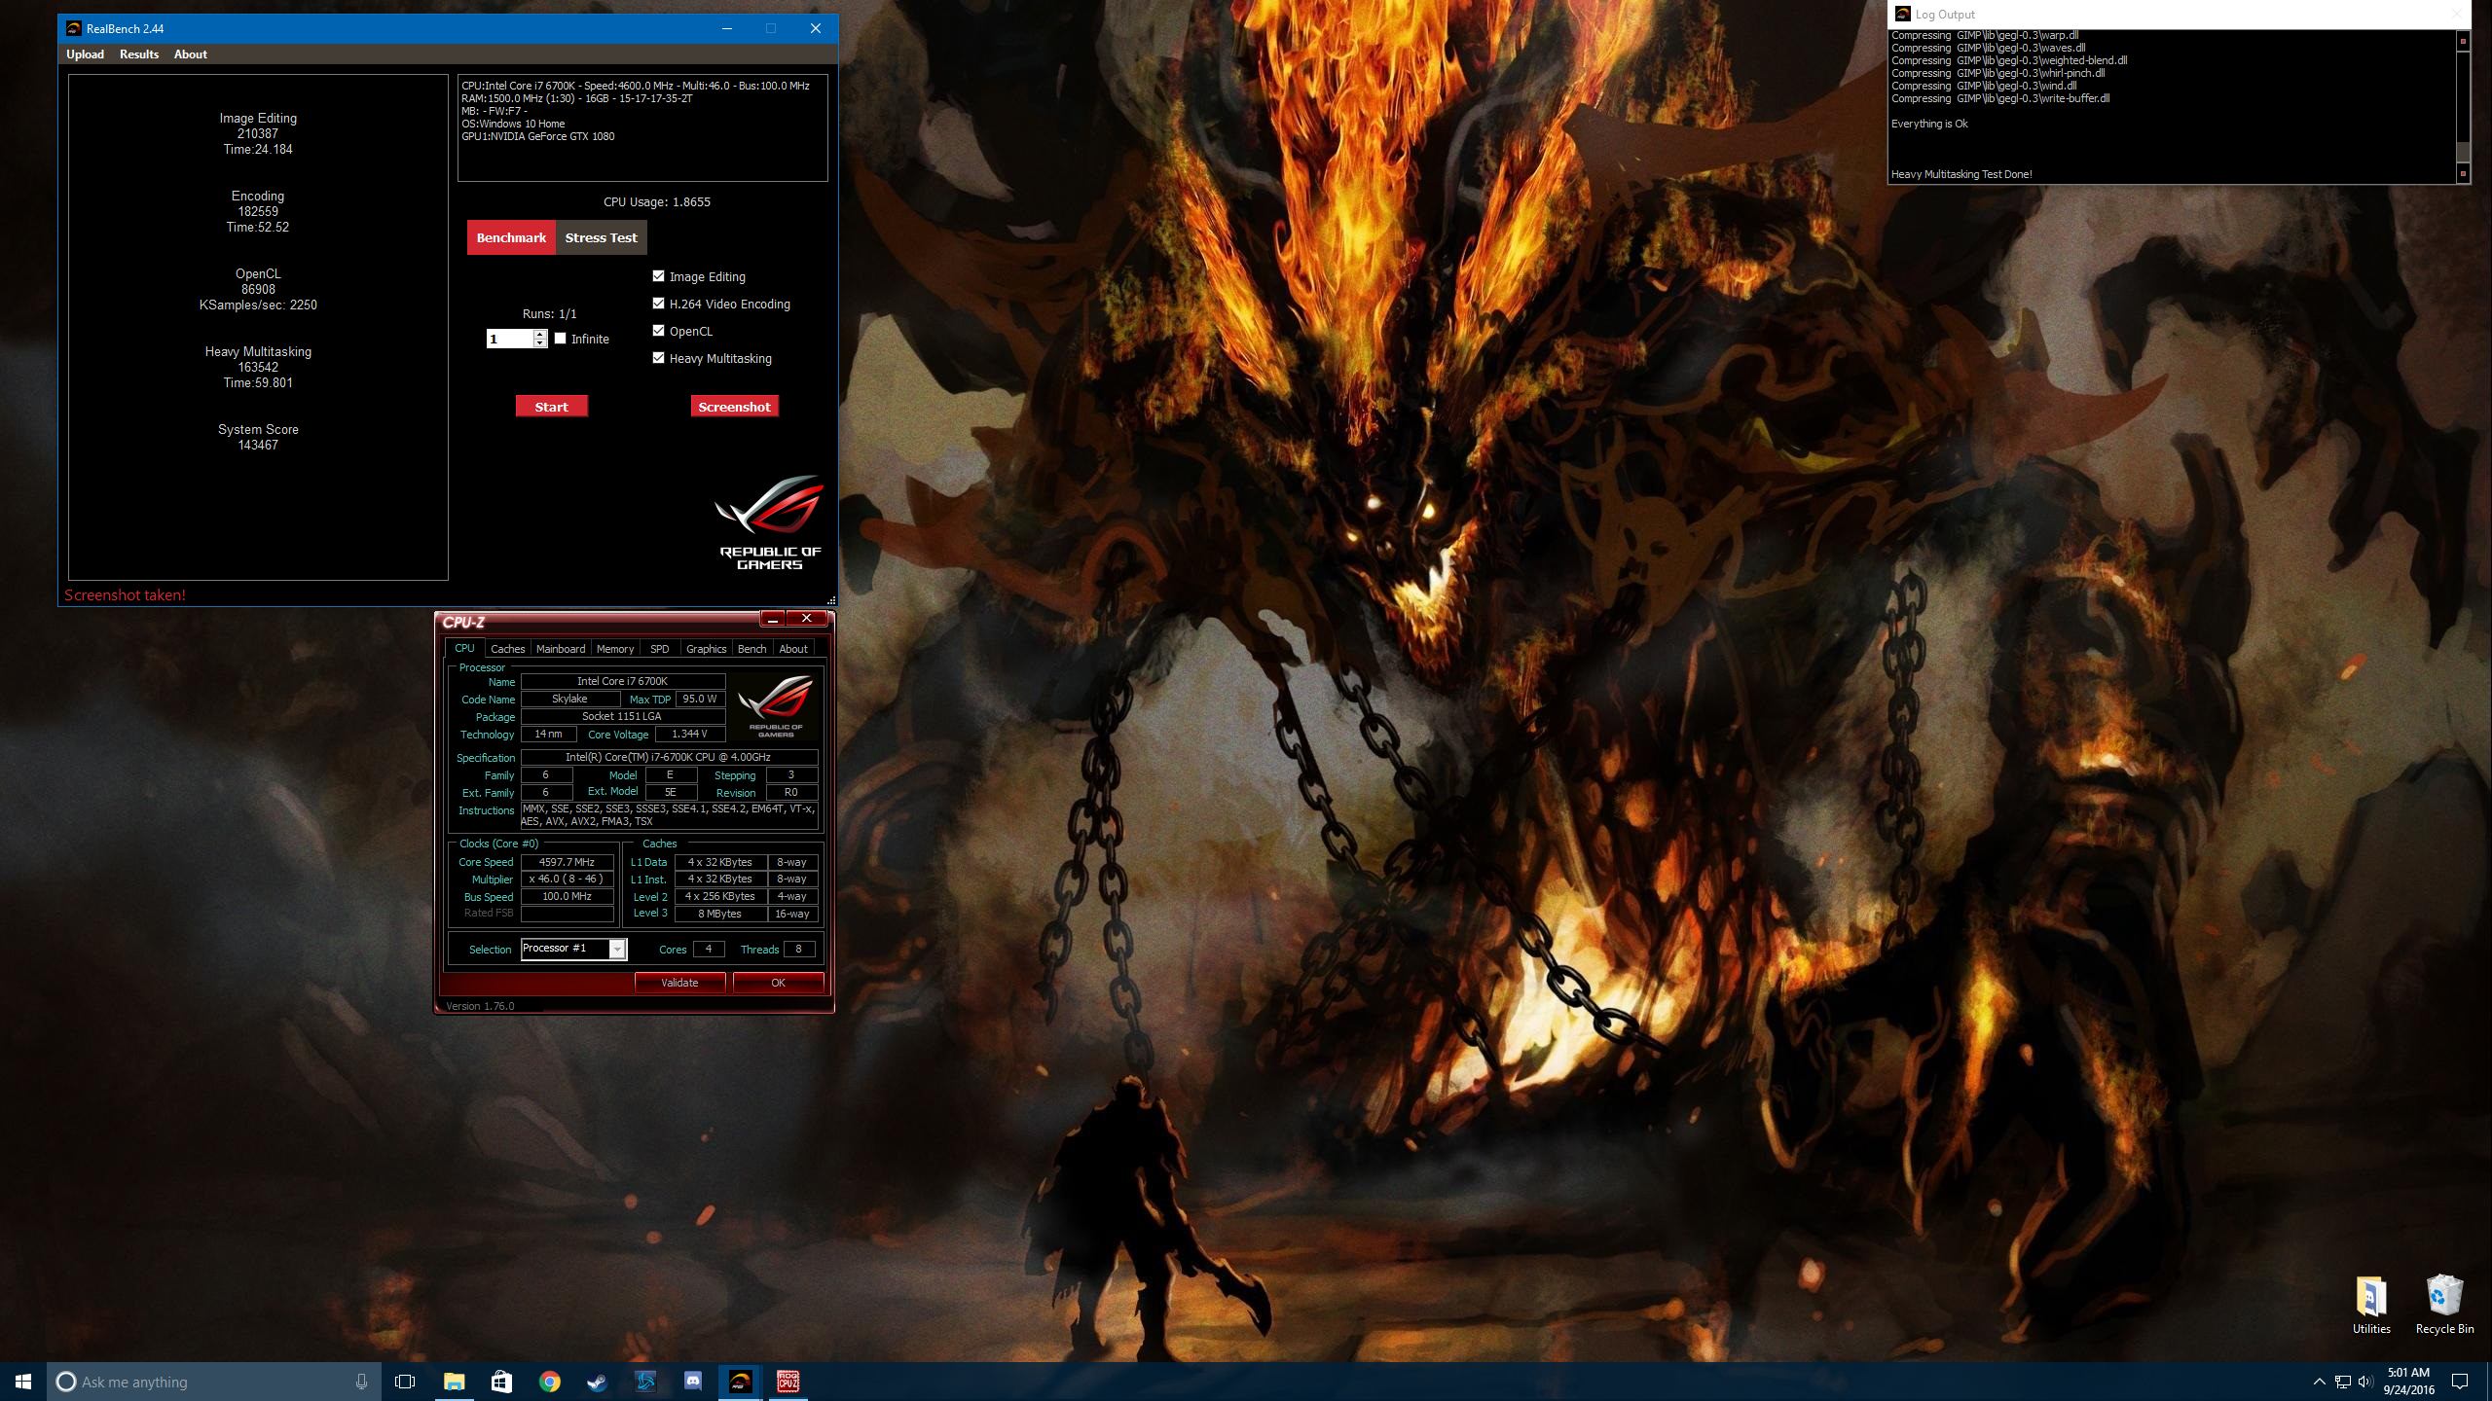Screen dimensions: 2492x1401
Task: Open Task View from the taskbar
Action: (x=405, y=1382)
